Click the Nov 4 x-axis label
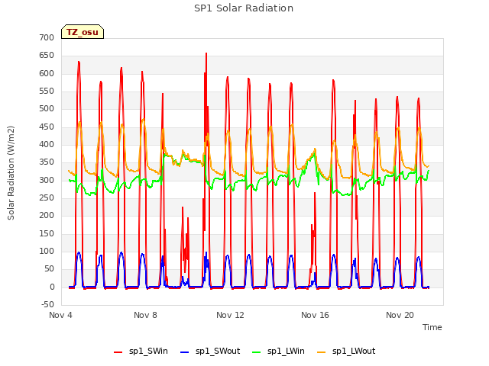 (x=60, y=315)
